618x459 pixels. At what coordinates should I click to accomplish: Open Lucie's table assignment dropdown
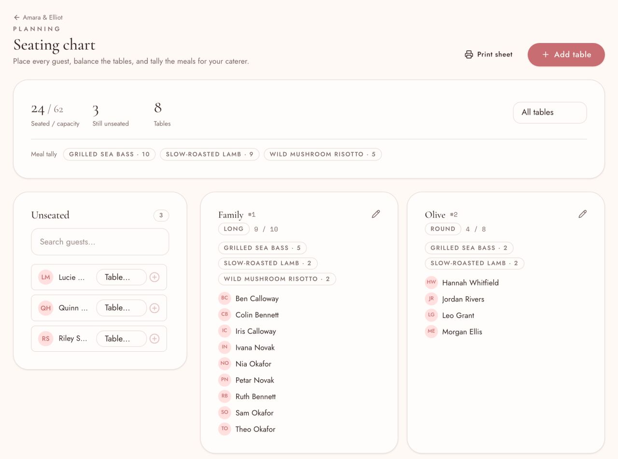(x=122, y=277)
